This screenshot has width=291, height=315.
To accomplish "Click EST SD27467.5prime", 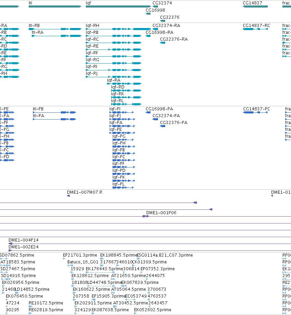I will [x=4, y=272].
